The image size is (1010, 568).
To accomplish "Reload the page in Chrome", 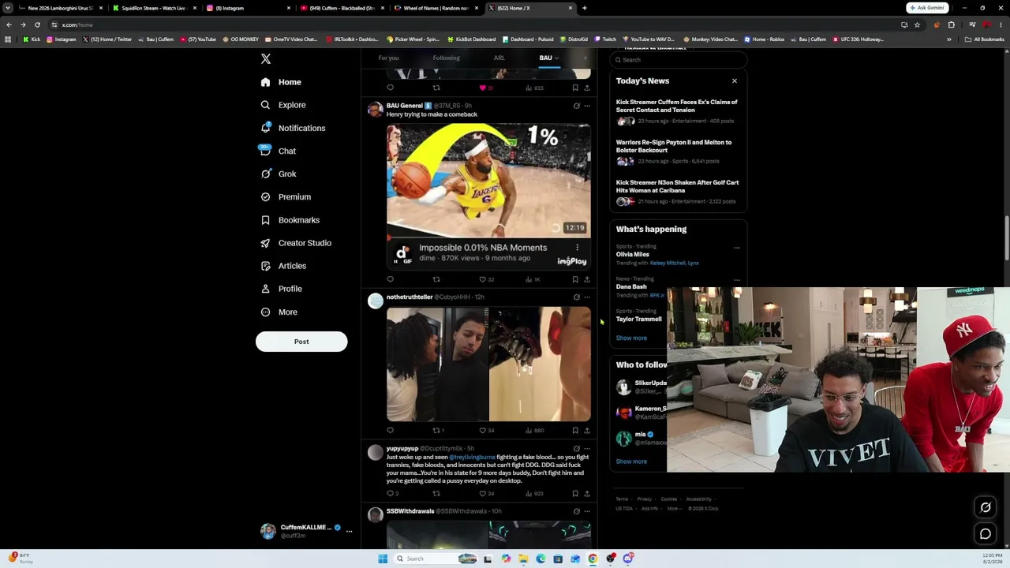I will coord(37,24).
